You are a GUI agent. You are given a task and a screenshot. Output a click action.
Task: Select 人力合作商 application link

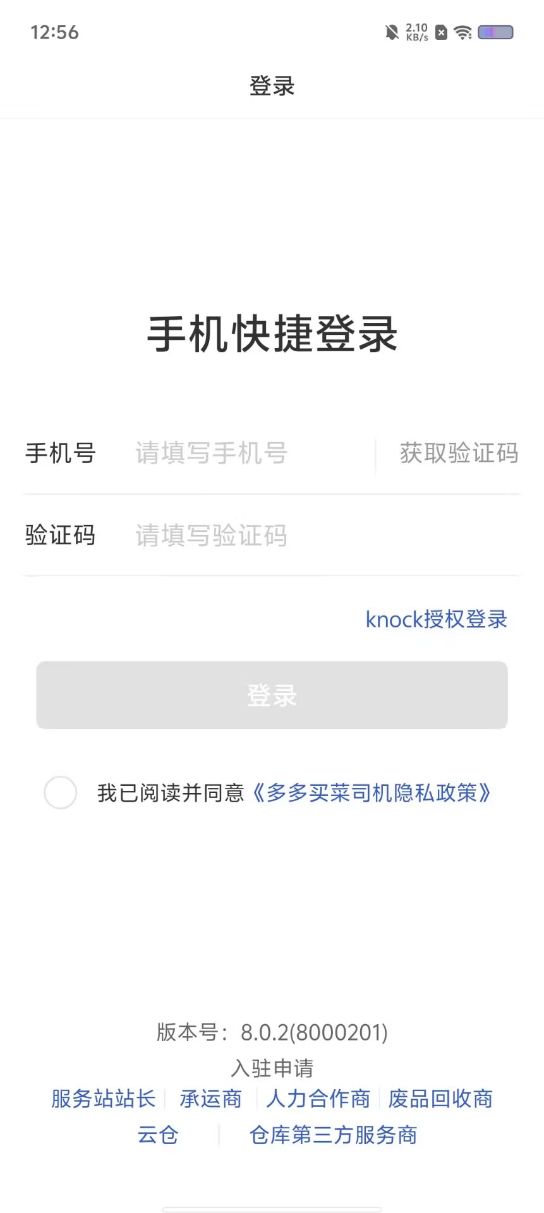point(318,1099)
